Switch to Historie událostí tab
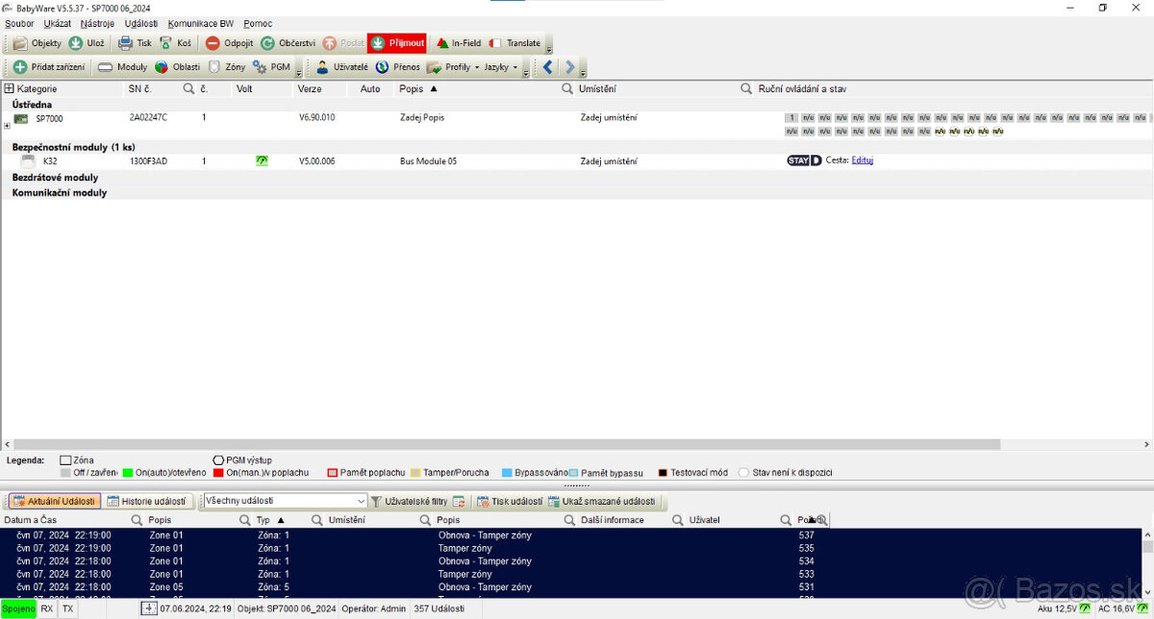 tap(146, 502)
